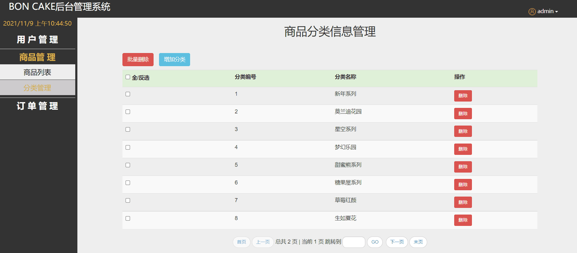Delete the 梦幻乐园 category
This screenshot has width=577, height=253.
(x=463, y=149)
